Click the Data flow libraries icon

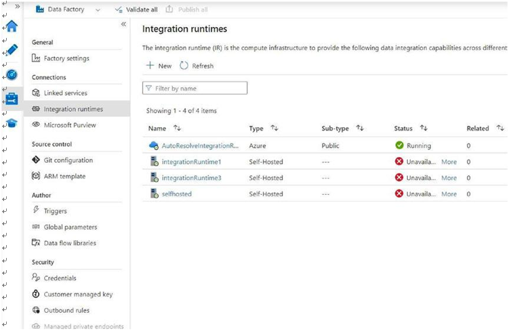tap(36, 242)
